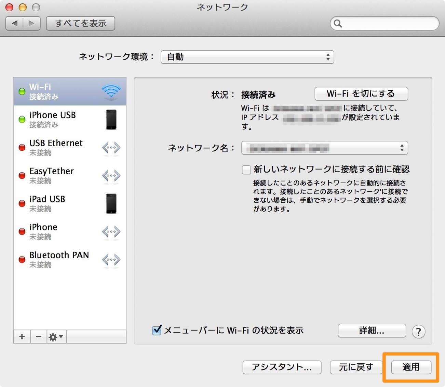
Task: Click the Wi-Fi を切にする button
Action: [x=361, y=94]
